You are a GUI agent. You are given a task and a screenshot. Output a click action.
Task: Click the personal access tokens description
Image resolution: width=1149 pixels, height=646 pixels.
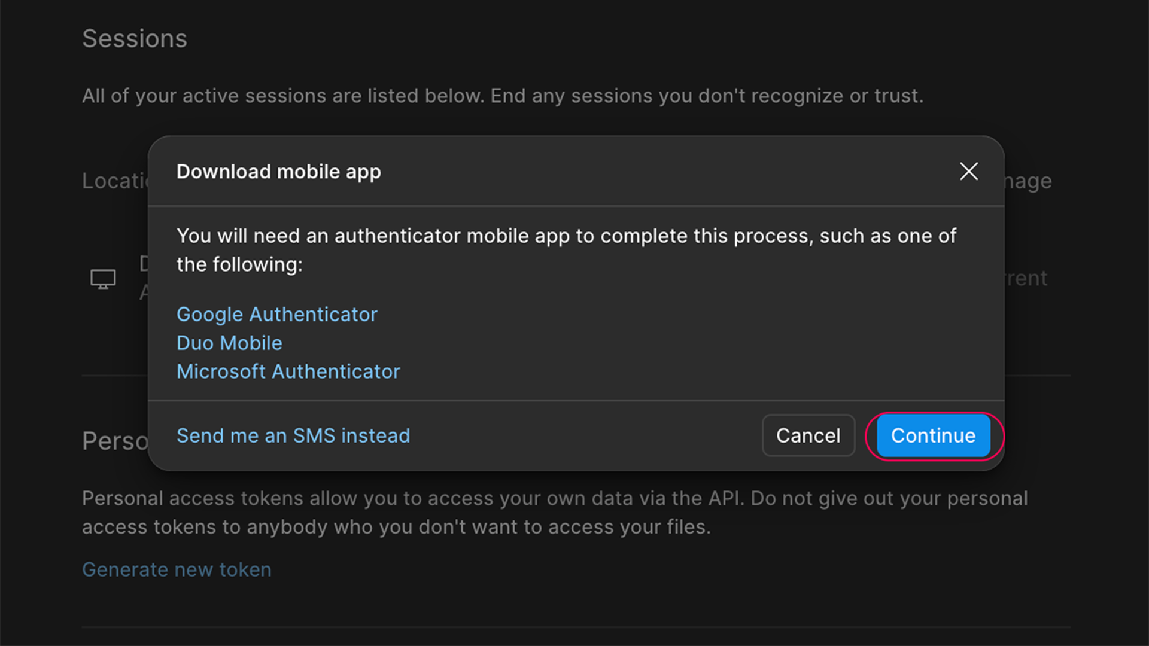coord(554,513)
